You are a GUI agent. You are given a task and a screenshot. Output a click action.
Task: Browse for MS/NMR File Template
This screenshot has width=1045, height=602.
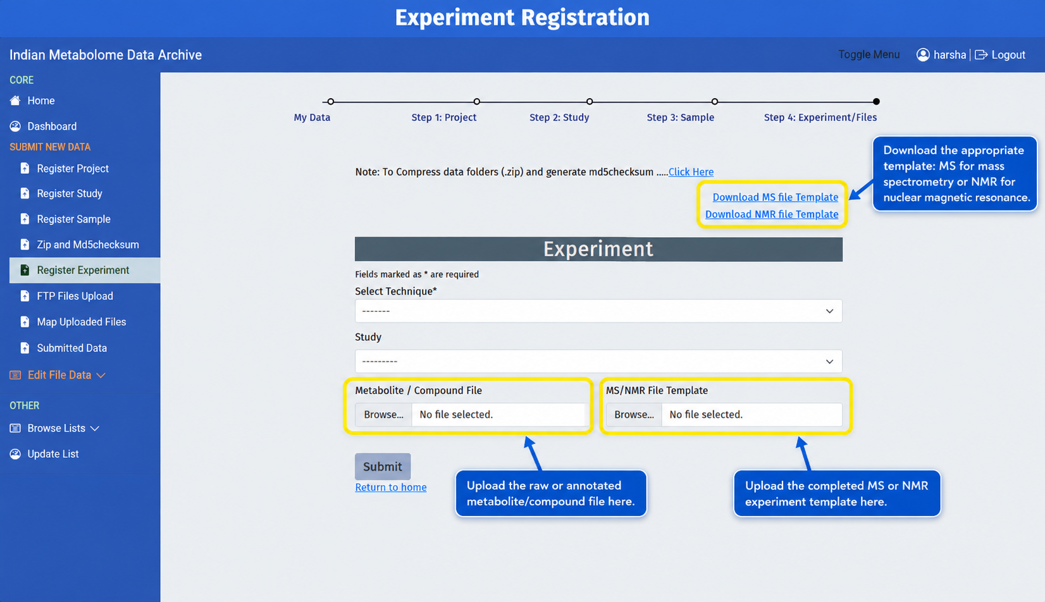pos(634,415)
